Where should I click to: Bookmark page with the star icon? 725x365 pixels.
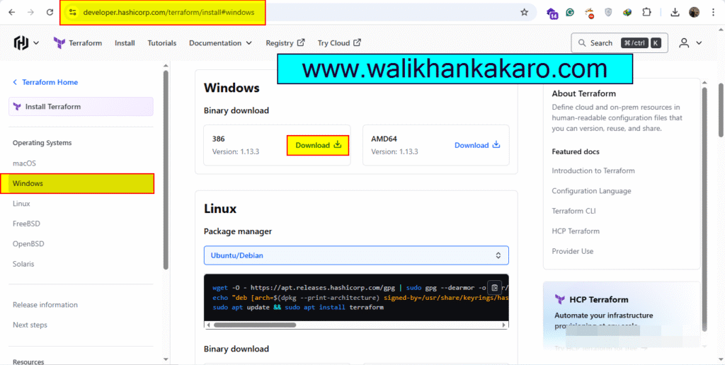coord(524,12)
